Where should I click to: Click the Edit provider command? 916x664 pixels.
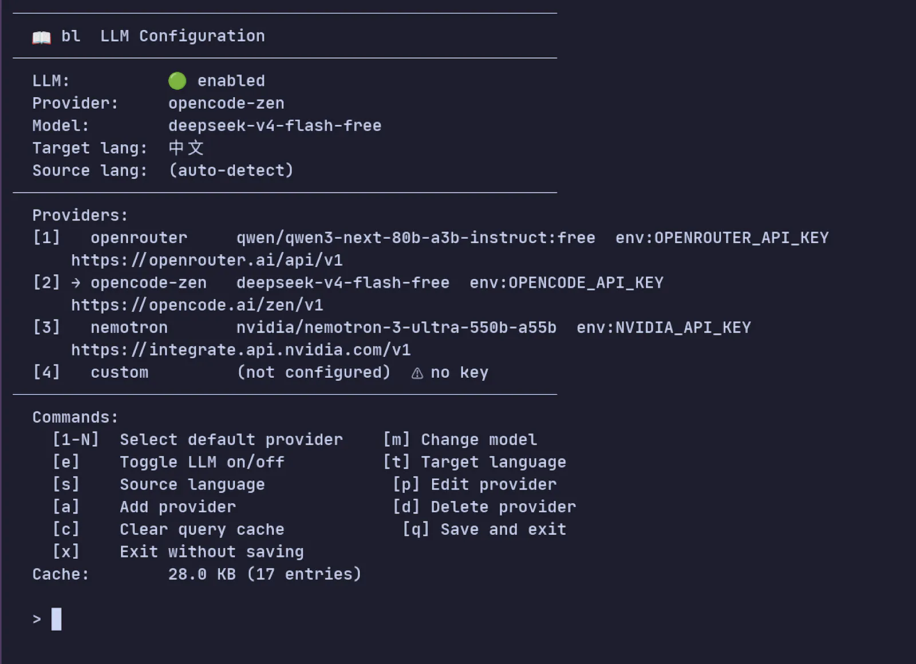pyautogui.click(x=493, y=485)
